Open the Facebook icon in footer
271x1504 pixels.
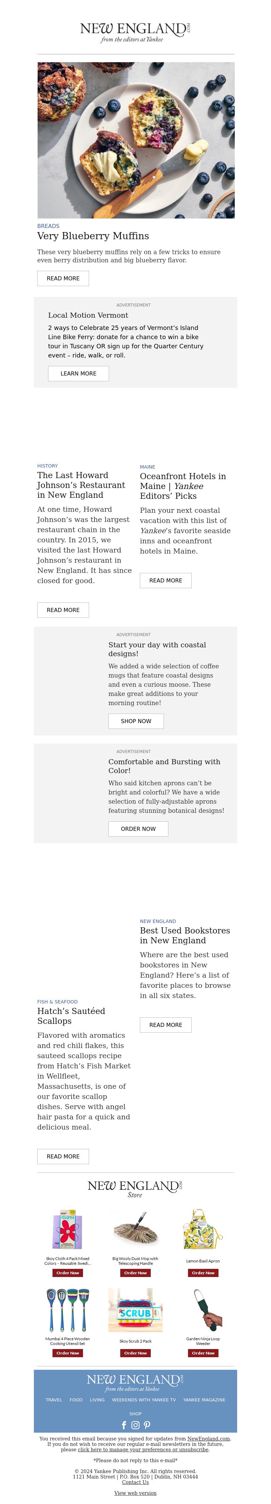click(123, 1425)
